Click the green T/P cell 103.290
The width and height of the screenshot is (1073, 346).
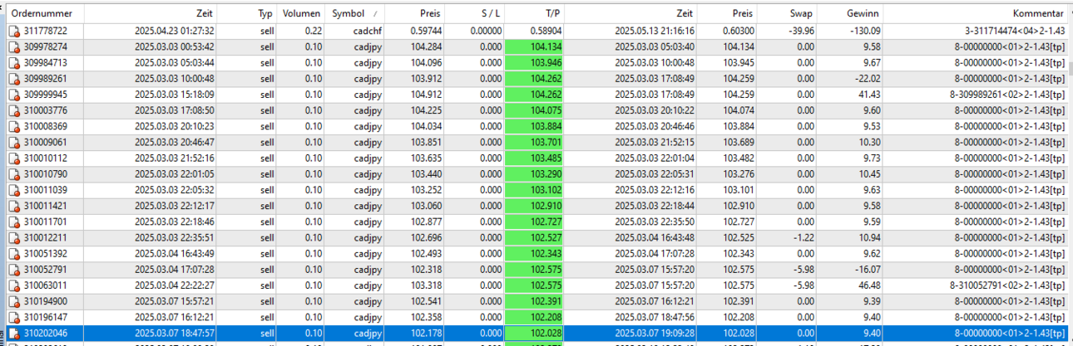click(x=535, y=174)
